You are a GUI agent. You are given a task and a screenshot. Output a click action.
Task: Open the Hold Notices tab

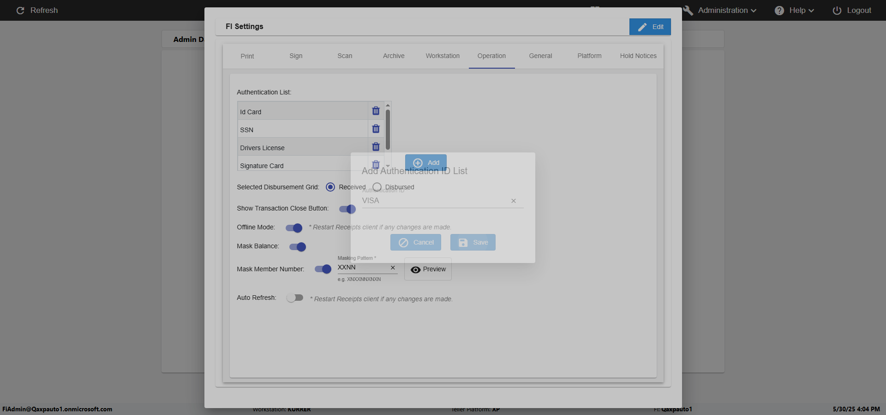[x=638, y=56]
